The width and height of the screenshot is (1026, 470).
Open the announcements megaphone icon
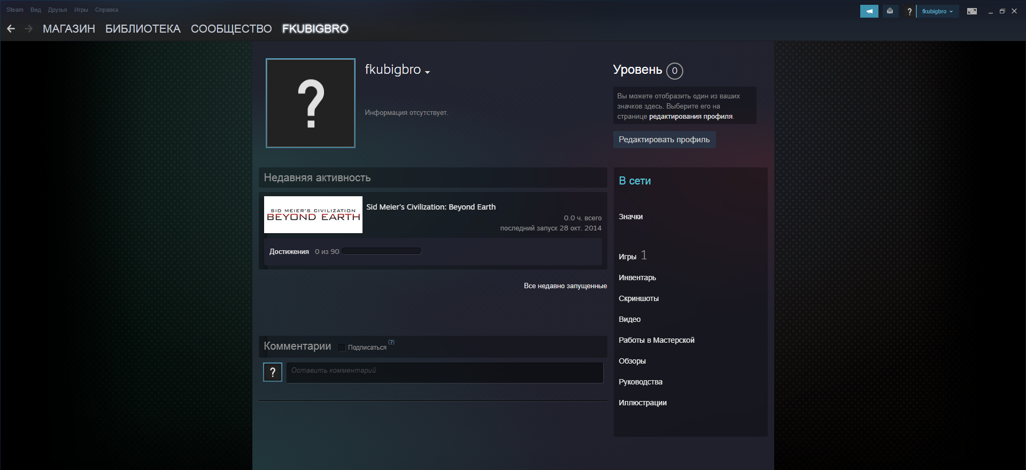(869, 11)
